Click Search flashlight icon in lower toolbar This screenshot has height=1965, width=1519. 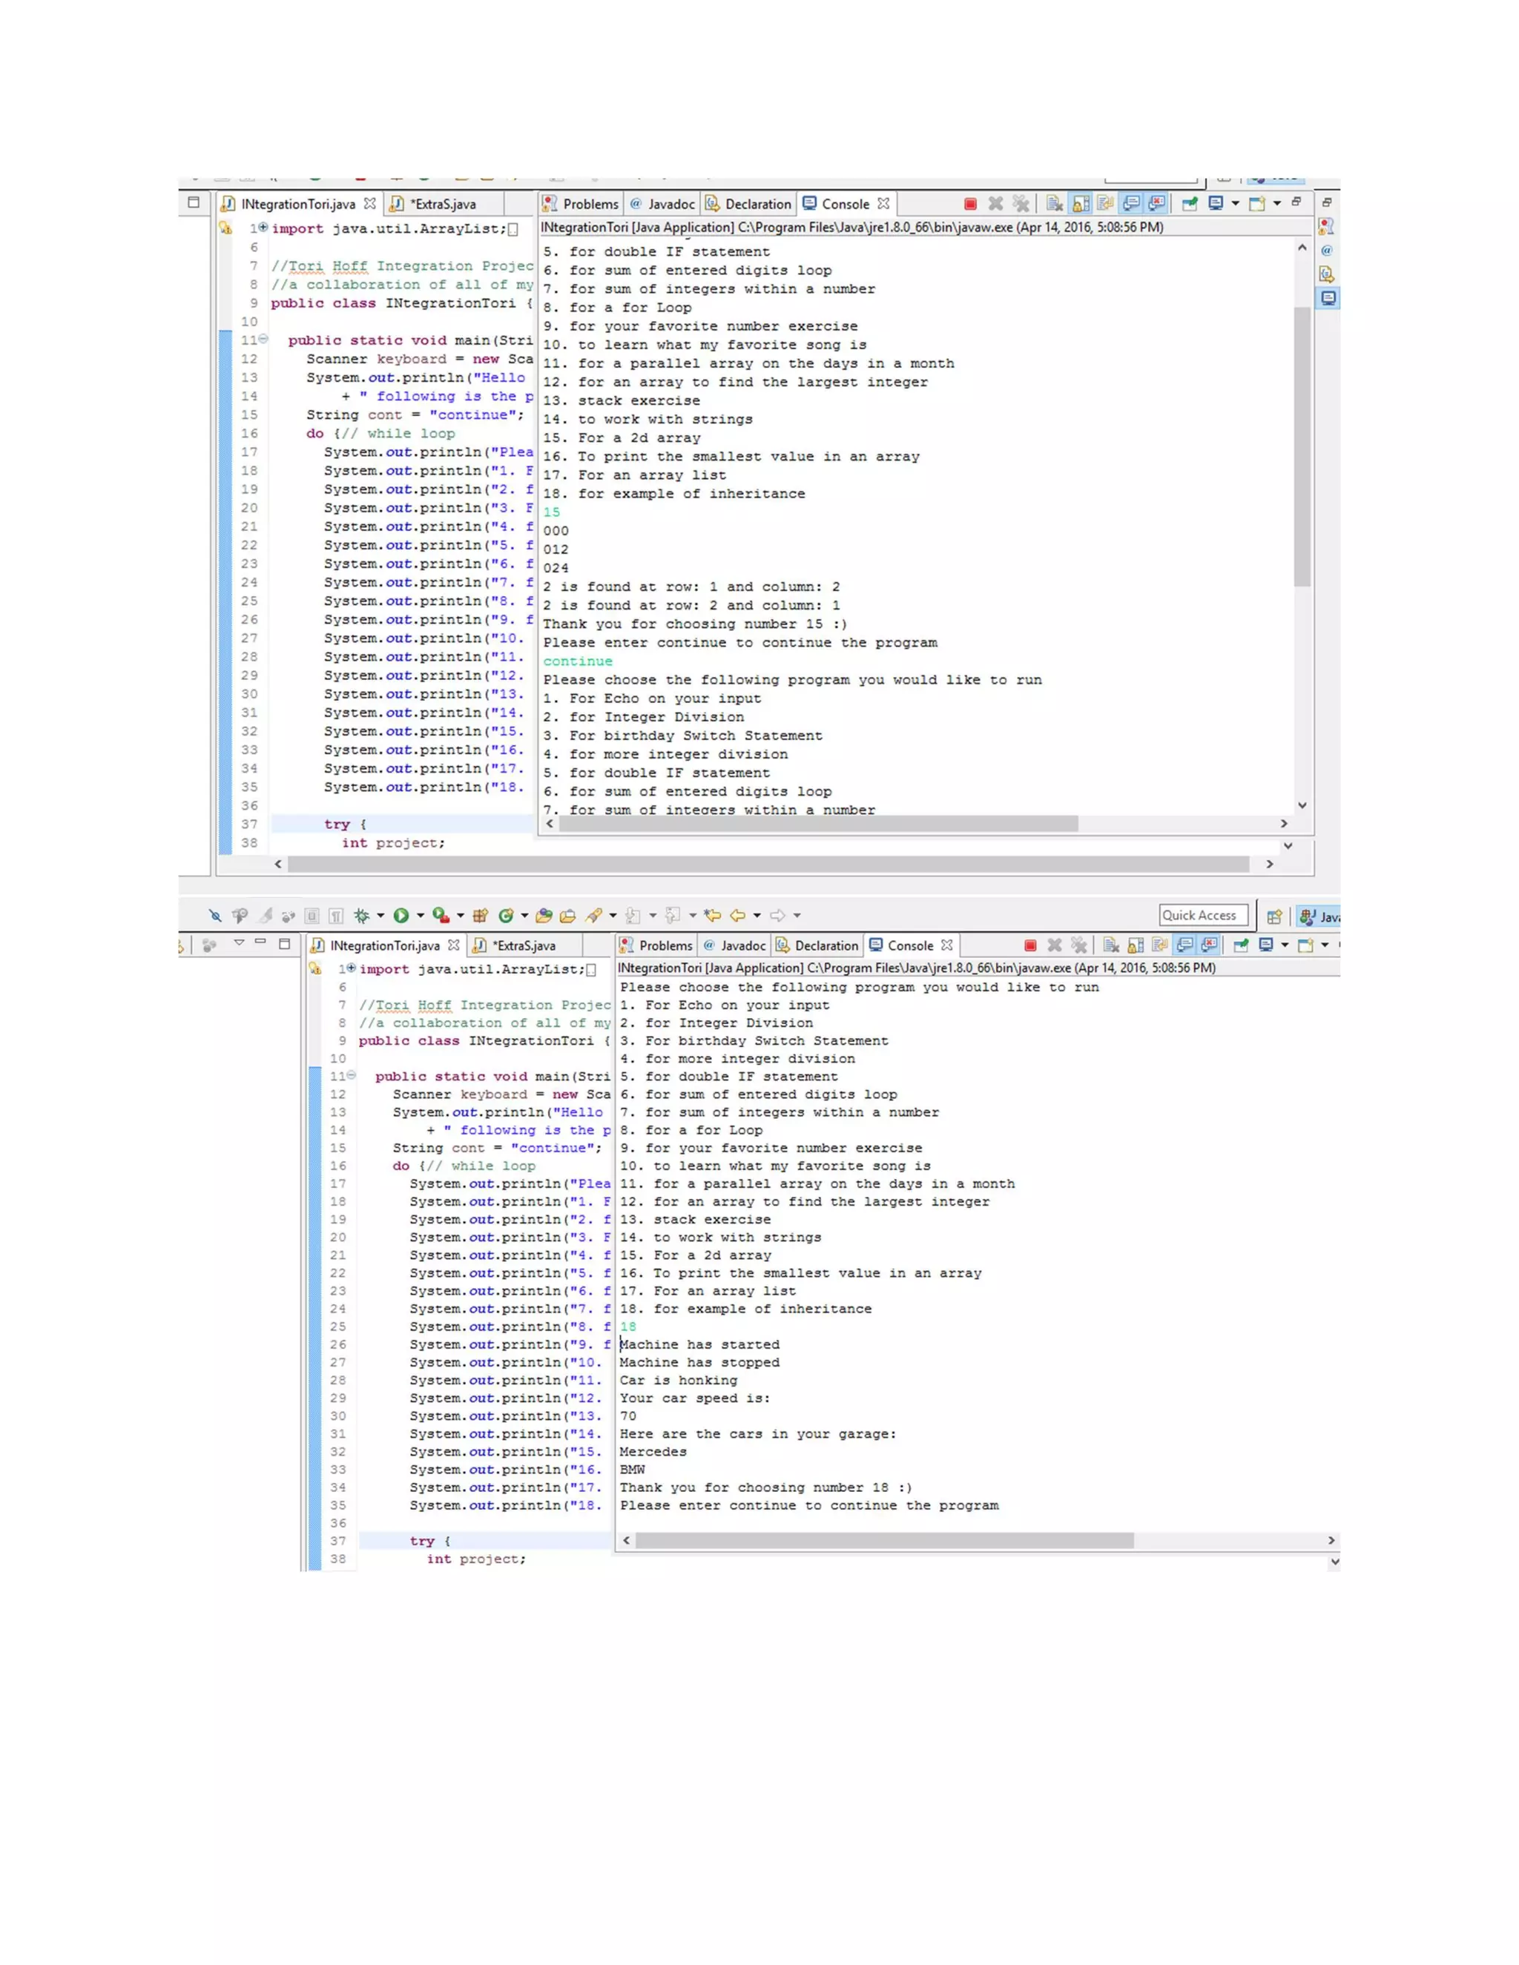coord(594,915)
